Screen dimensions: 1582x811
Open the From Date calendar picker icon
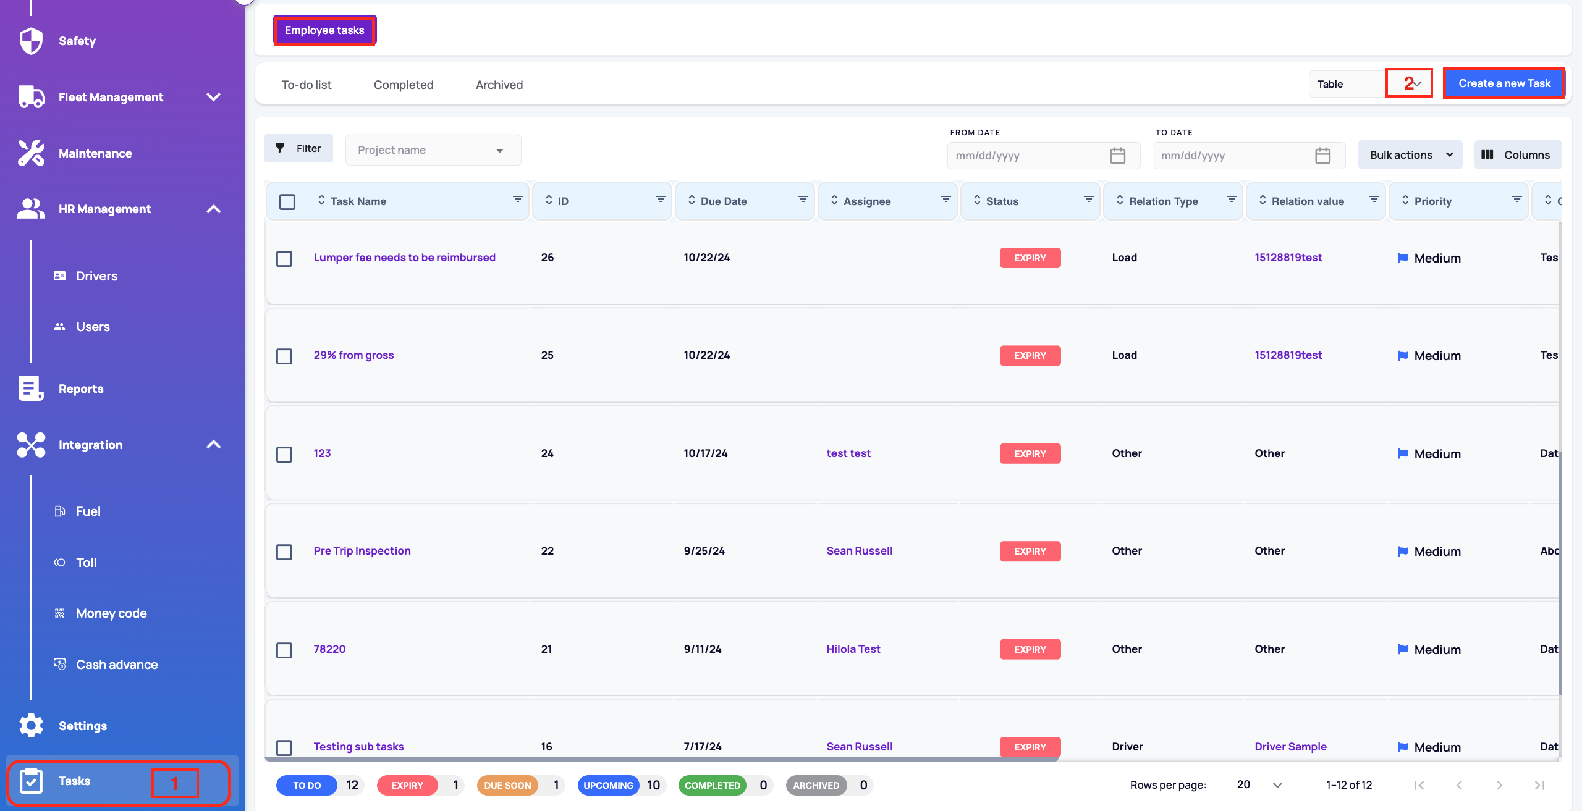[1117, 155]
